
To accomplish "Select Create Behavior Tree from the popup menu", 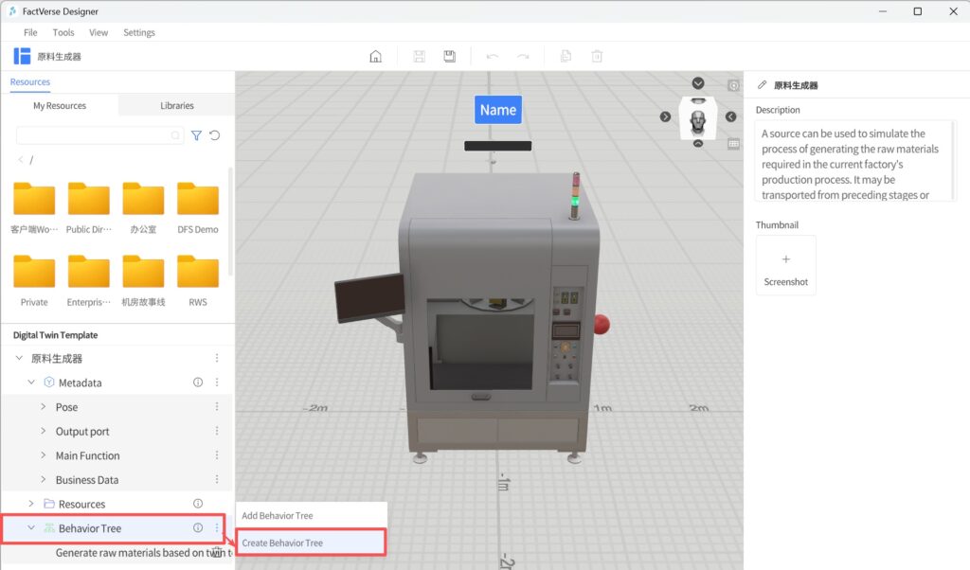I will coord(282,543).
